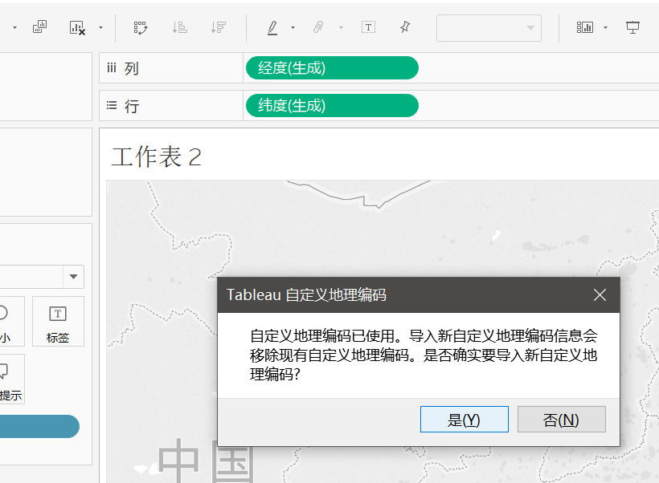The width and height of the screenshot is (659, 483).
Task: Click the fix axes pin icon
Action: tap(405, 28)
